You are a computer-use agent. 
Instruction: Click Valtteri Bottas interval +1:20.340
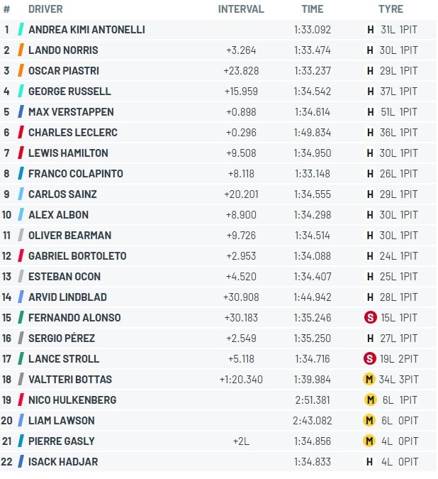tap(241, 380)
